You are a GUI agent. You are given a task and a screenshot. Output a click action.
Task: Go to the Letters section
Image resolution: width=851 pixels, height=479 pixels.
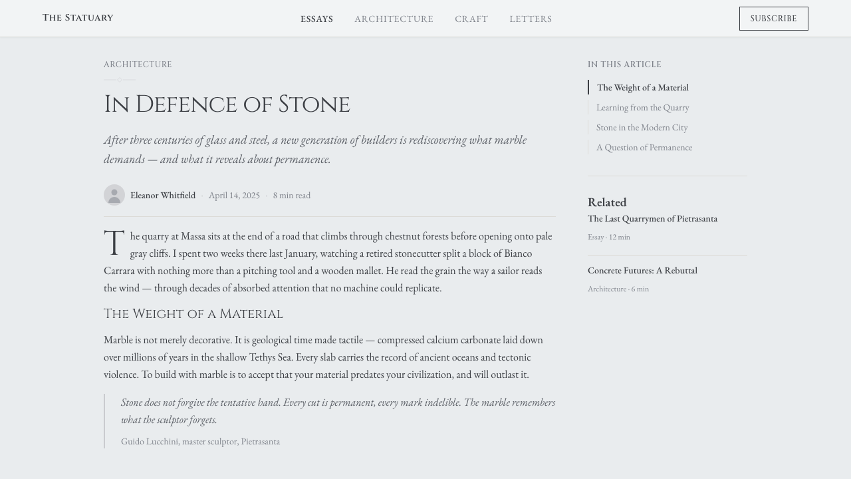531,19
